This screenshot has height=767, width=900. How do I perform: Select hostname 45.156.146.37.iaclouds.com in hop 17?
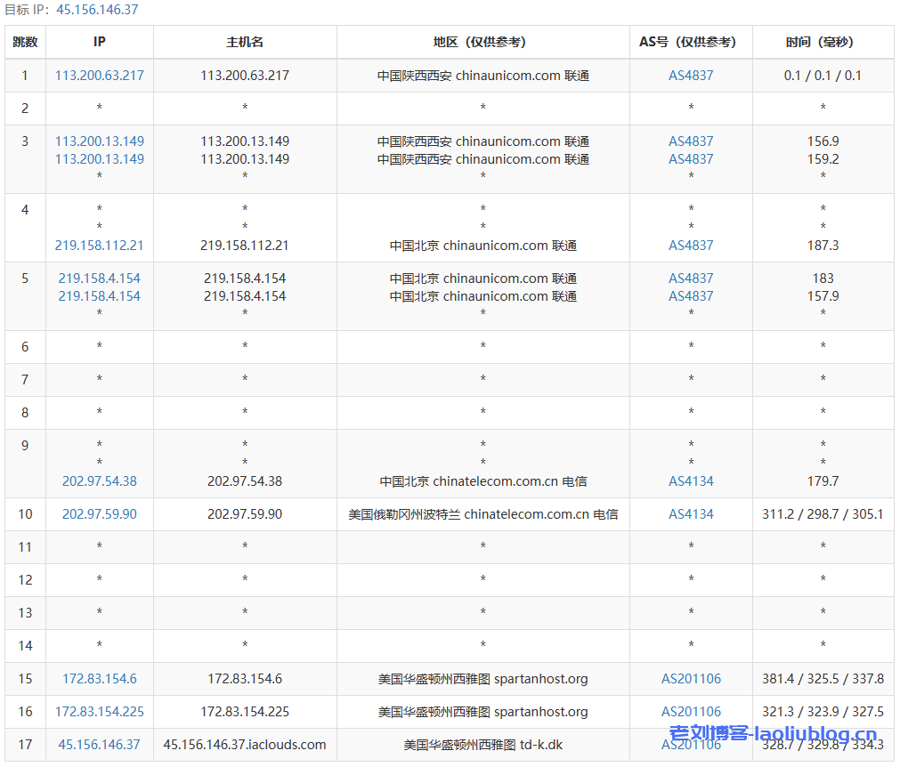[245, 745]
